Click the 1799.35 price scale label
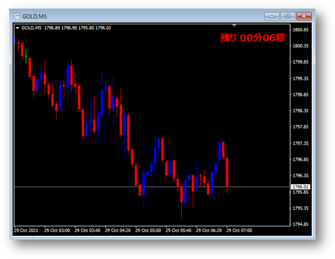The height and width of the screenshot is (259, 335). coord(300,79)
